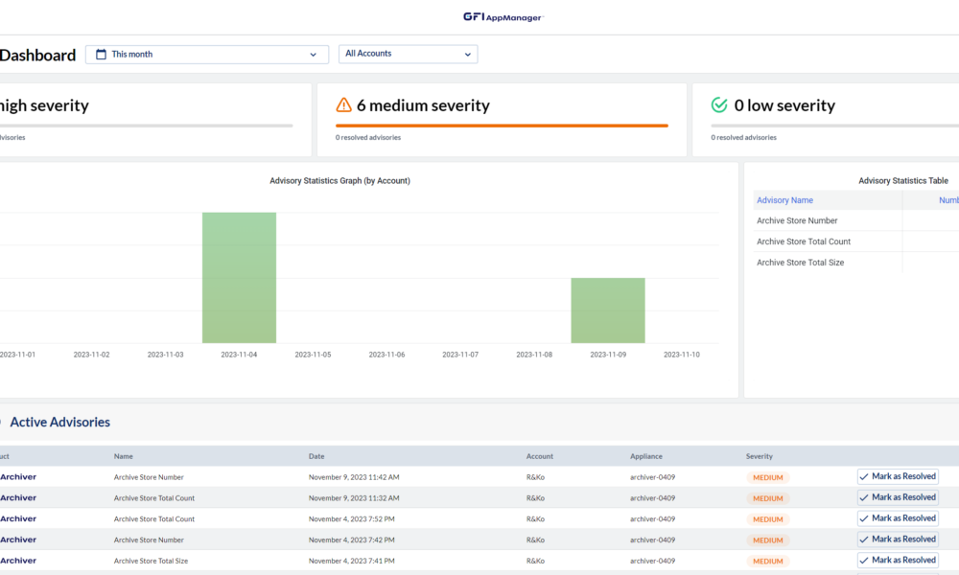The height and width of the screenshot is (575, 959).
Task: Click the calendar icon in date filter
Action: point(101,55)
